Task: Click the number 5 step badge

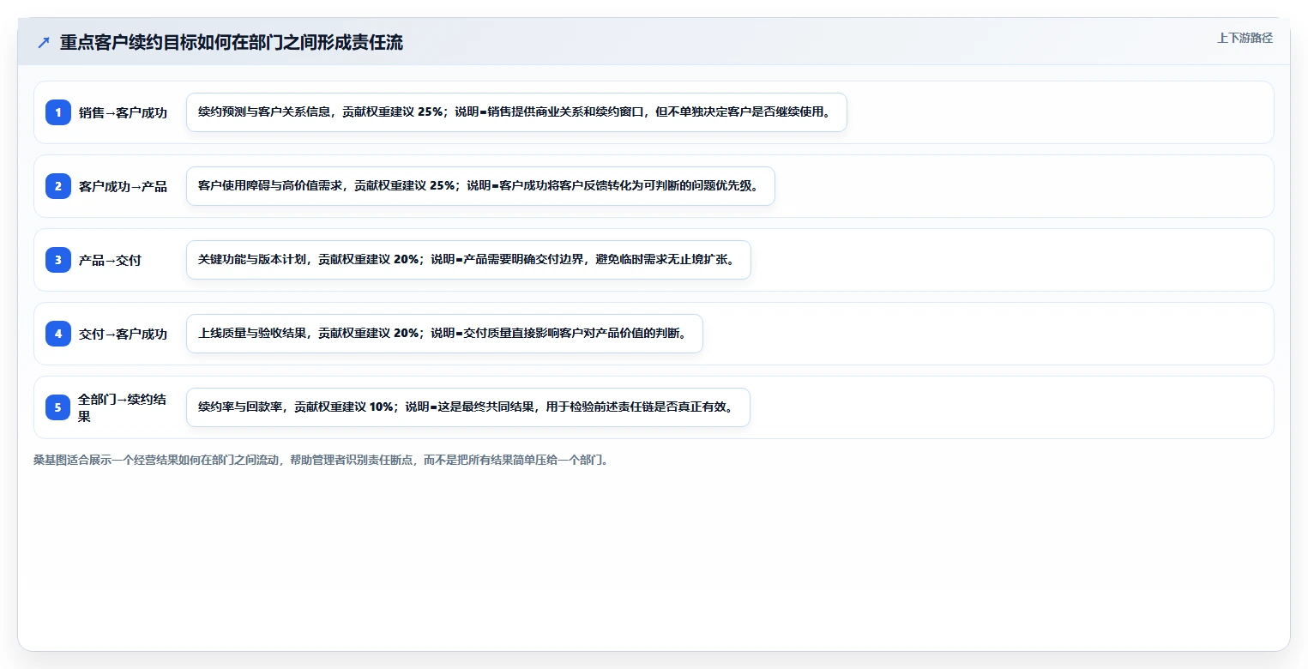Action: (x=58, y=407)
